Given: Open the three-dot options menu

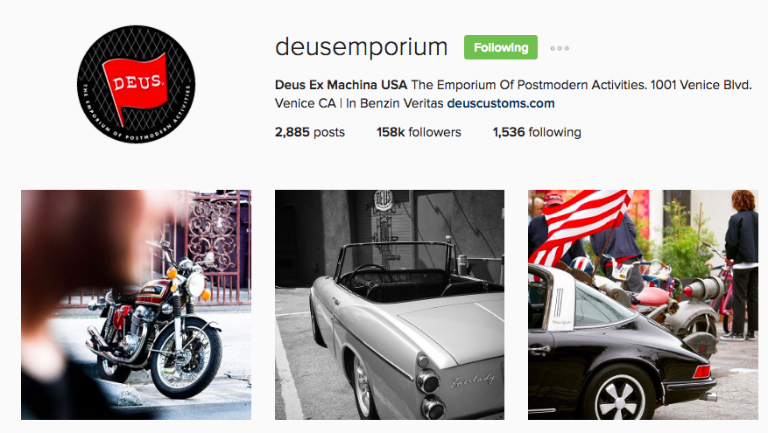Looking at the screenshot, I should click(x=560, y=48).
